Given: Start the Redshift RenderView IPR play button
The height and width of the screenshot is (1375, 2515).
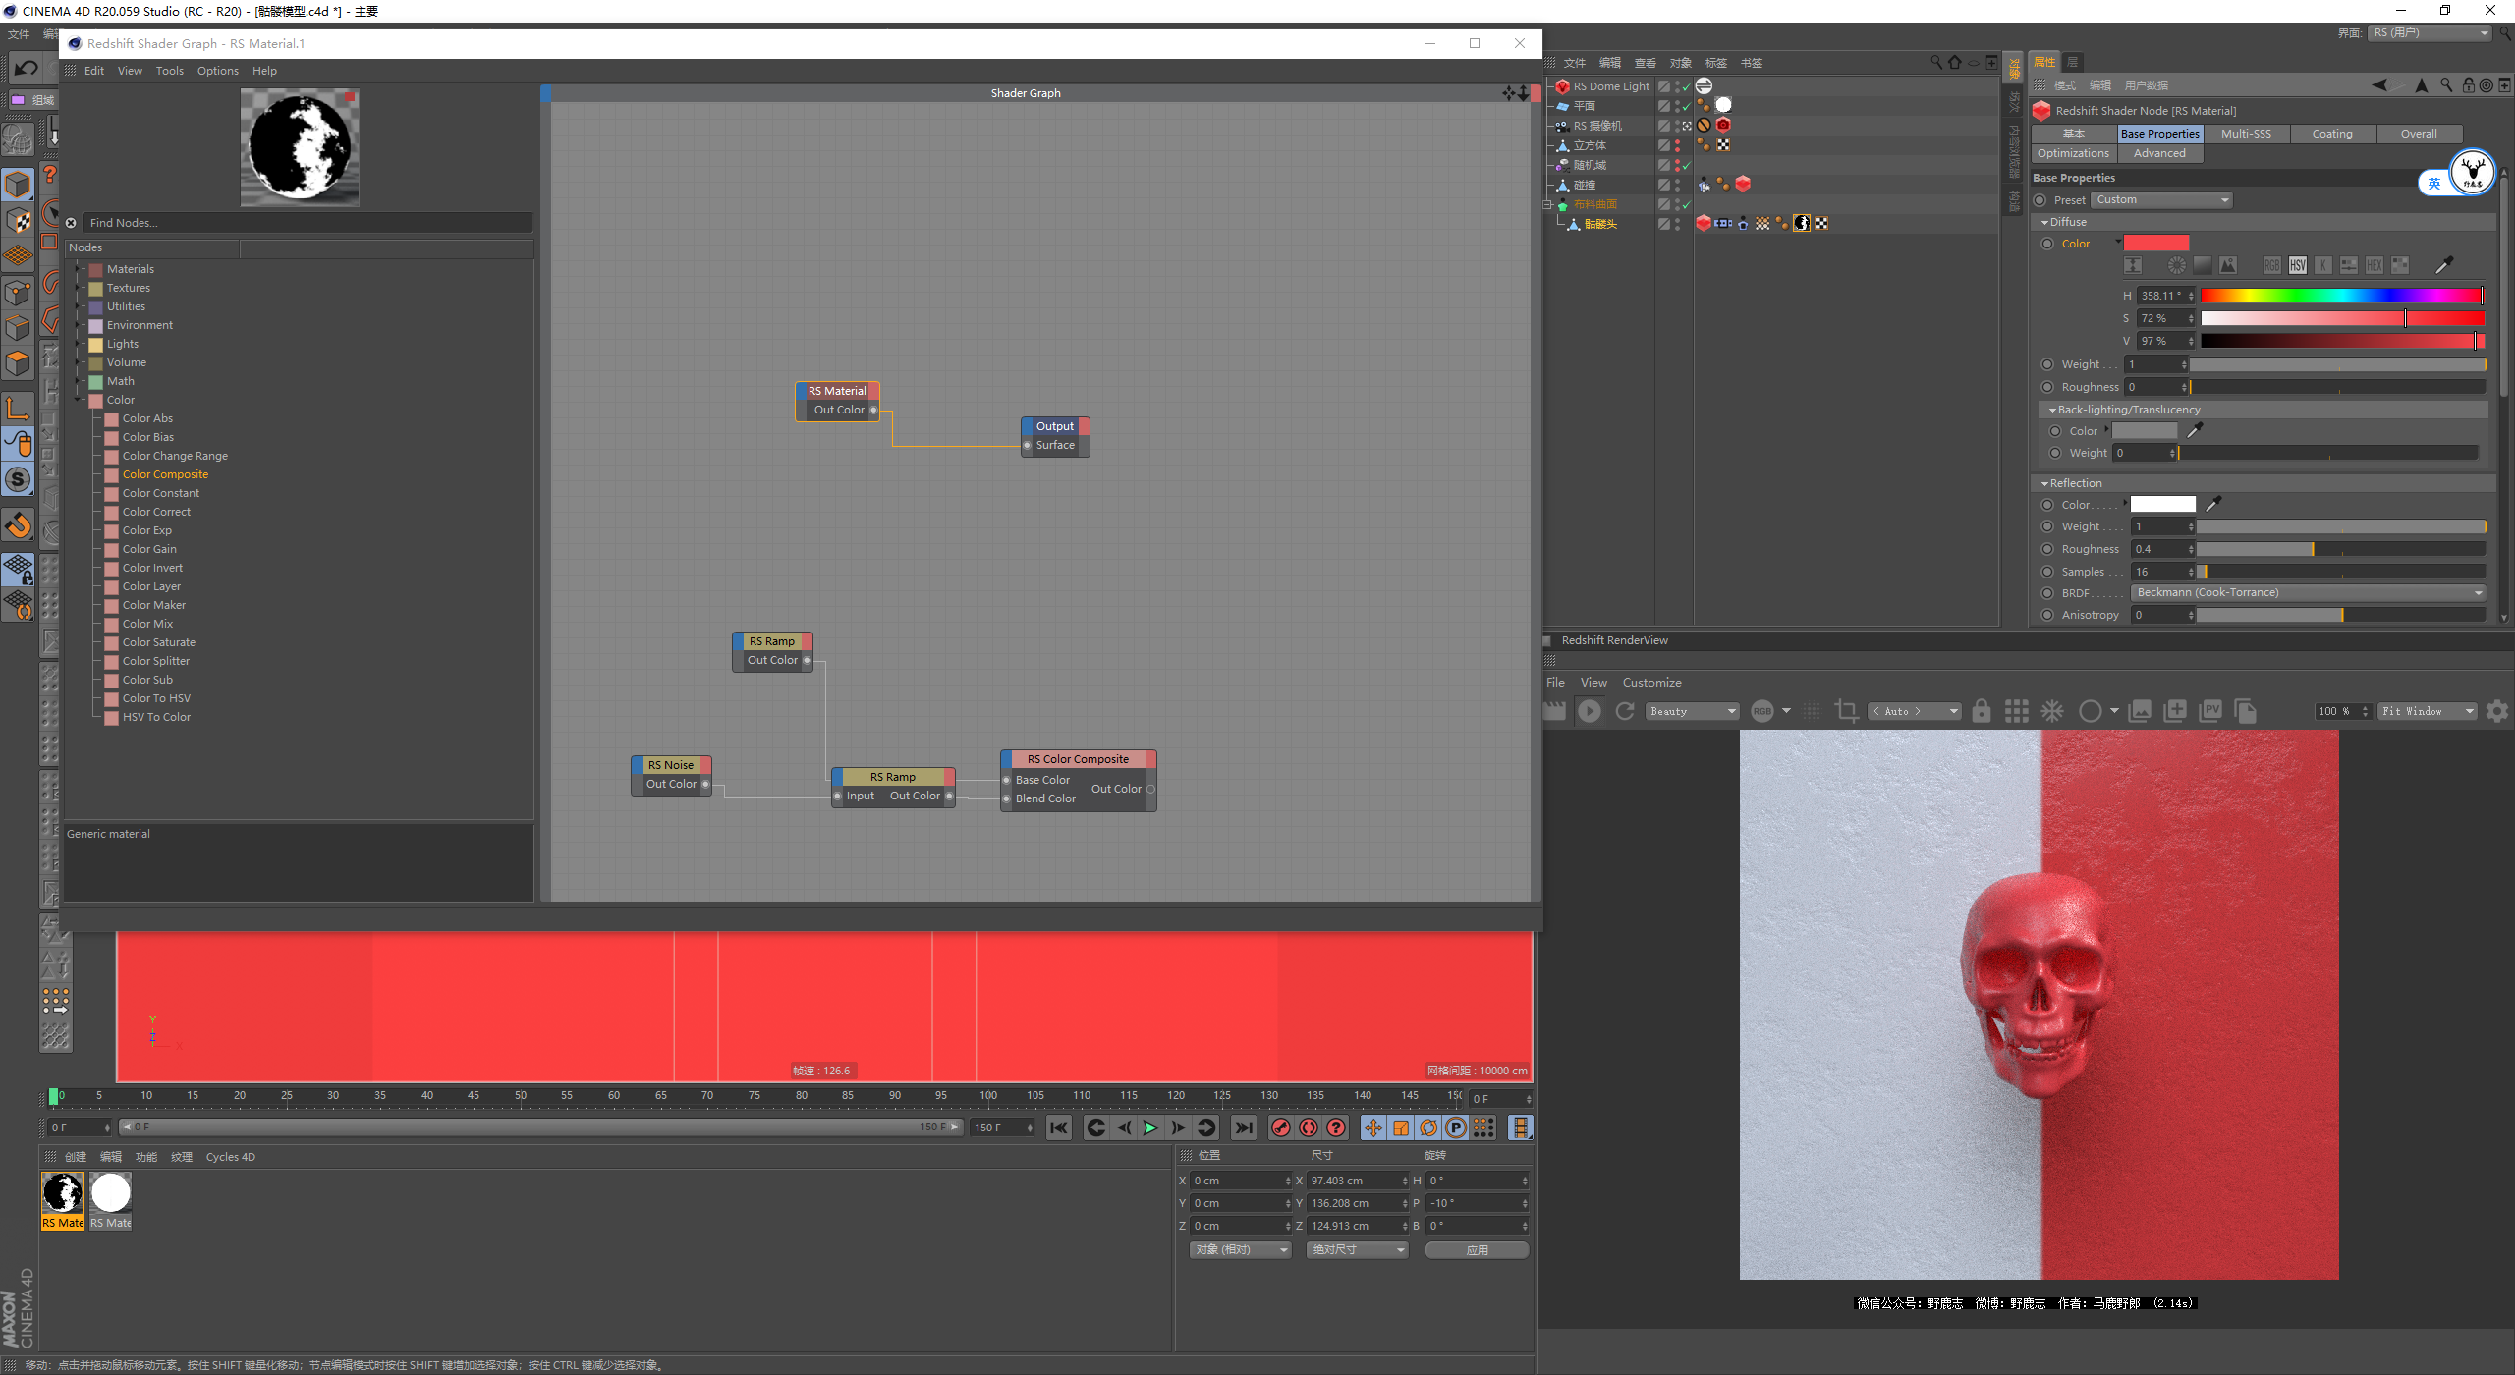Looking at the screenshot, I should (1589, 711).
